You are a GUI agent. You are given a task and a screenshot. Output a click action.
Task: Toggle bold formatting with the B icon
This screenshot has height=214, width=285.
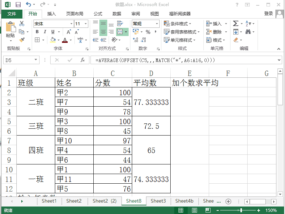pos(37,32)
